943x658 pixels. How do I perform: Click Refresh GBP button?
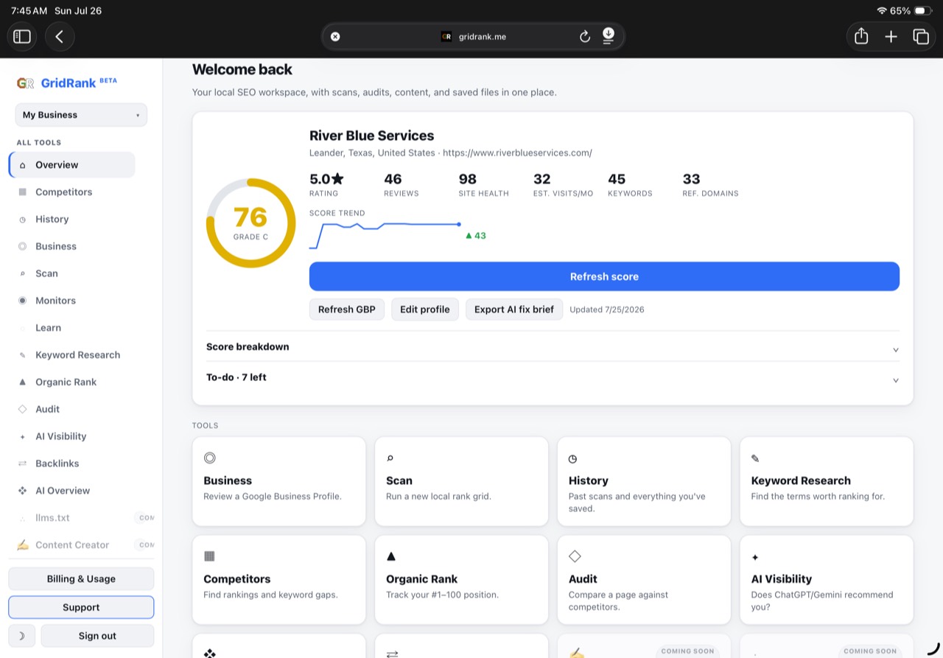(346, 309)
